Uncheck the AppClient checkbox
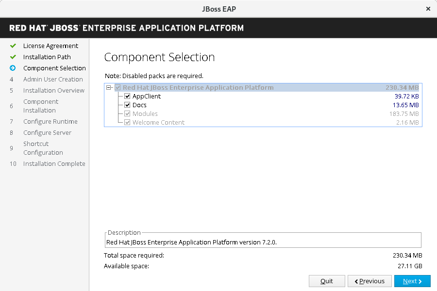Image resolution: width=437 pixels, height=291 pixels. coord(127,97)
